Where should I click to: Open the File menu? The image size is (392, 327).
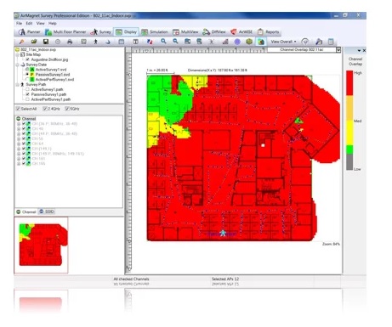(19, 23)
